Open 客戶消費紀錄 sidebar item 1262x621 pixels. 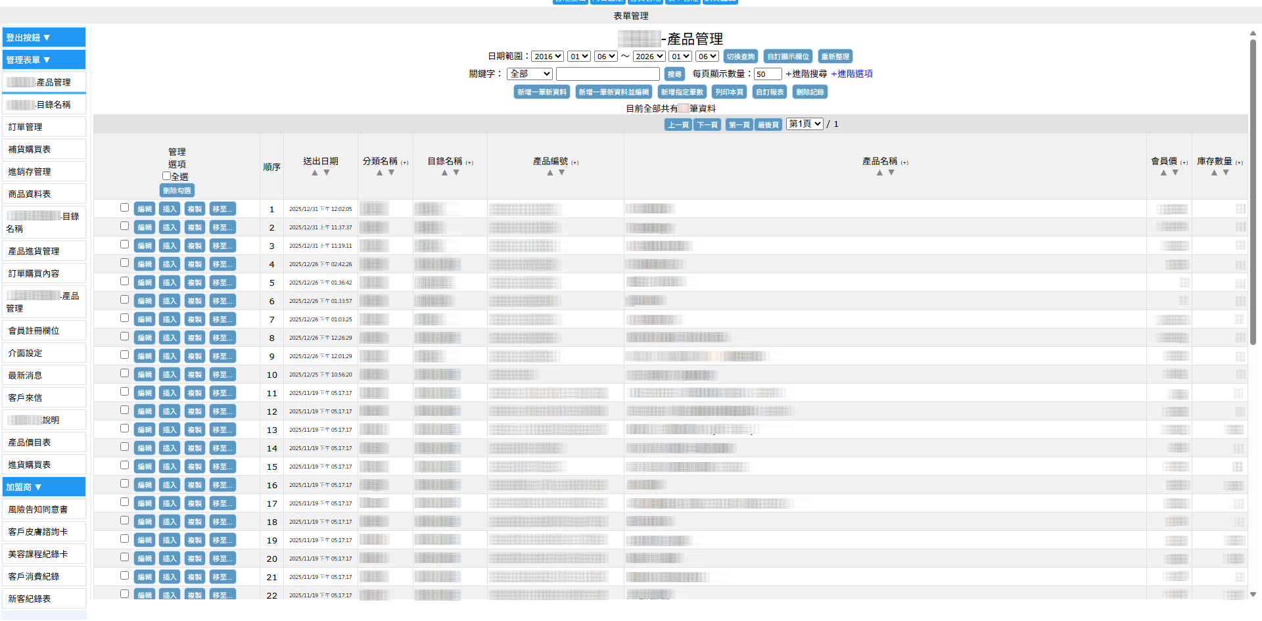[44, 576]
